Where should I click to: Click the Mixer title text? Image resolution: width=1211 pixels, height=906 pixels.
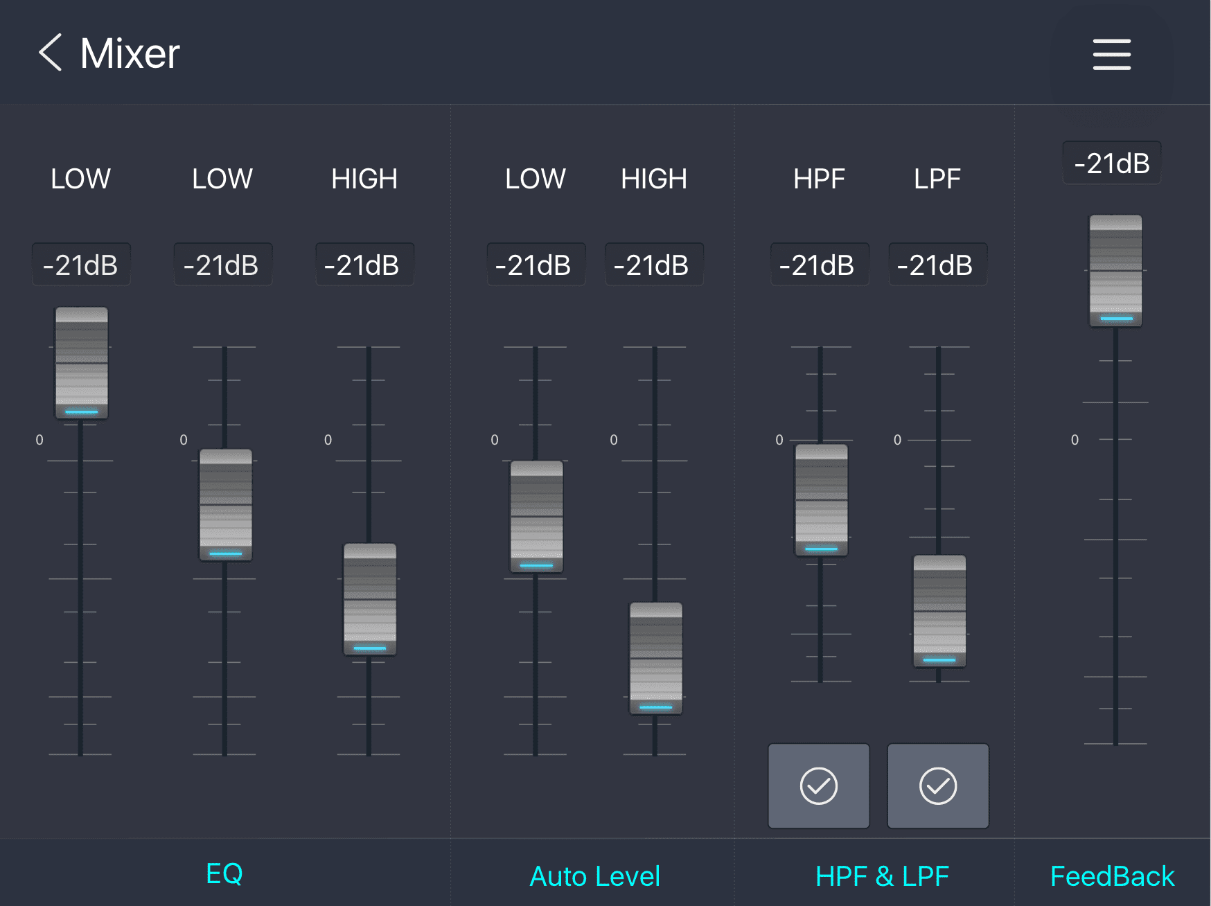[x=130, y=53]
